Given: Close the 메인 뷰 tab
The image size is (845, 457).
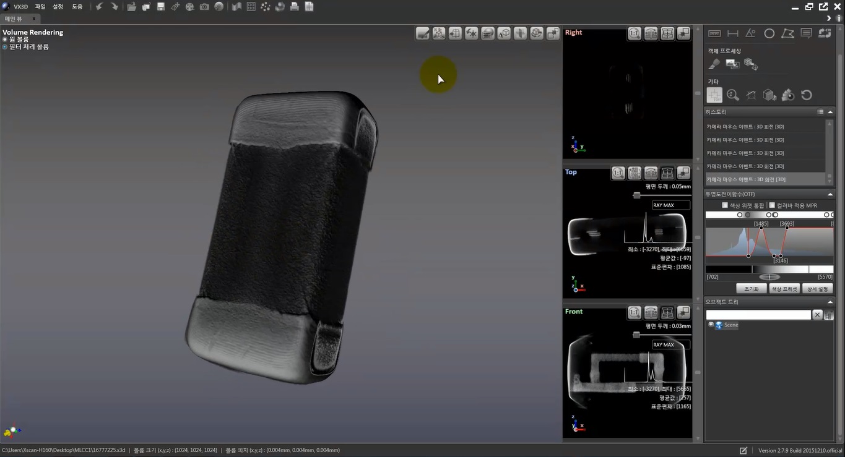Looking at the screenshot, I should point(35,19).
